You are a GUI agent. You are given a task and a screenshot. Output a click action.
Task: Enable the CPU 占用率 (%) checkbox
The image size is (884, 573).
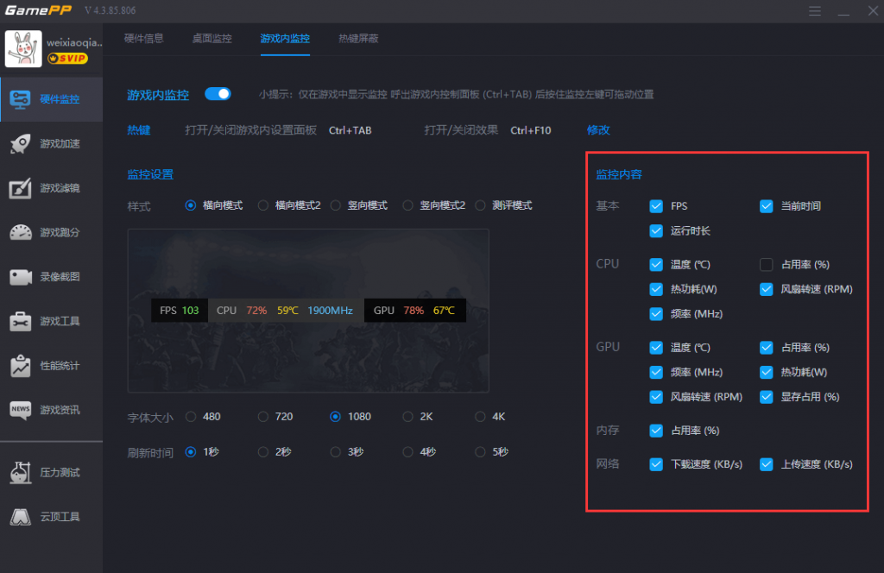[x=766, y=264]
